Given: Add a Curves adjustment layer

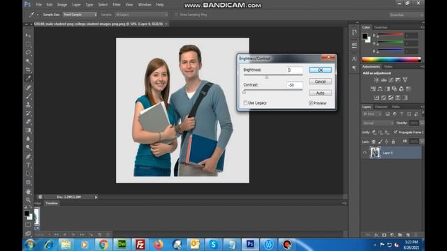Looking at the screenshot, I should click(391, 80).
